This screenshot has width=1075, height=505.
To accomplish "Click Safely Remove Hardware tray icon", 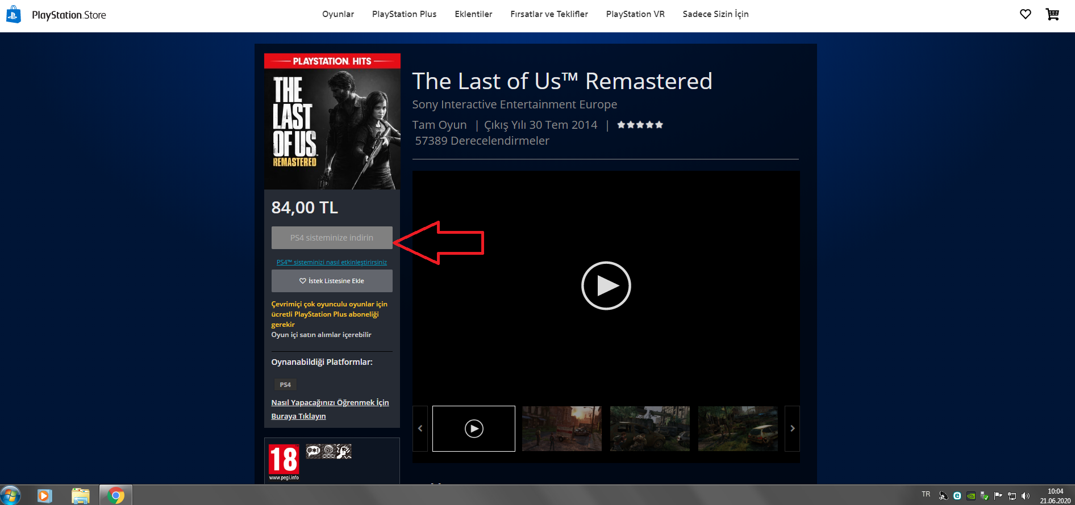I will point(985,496).
